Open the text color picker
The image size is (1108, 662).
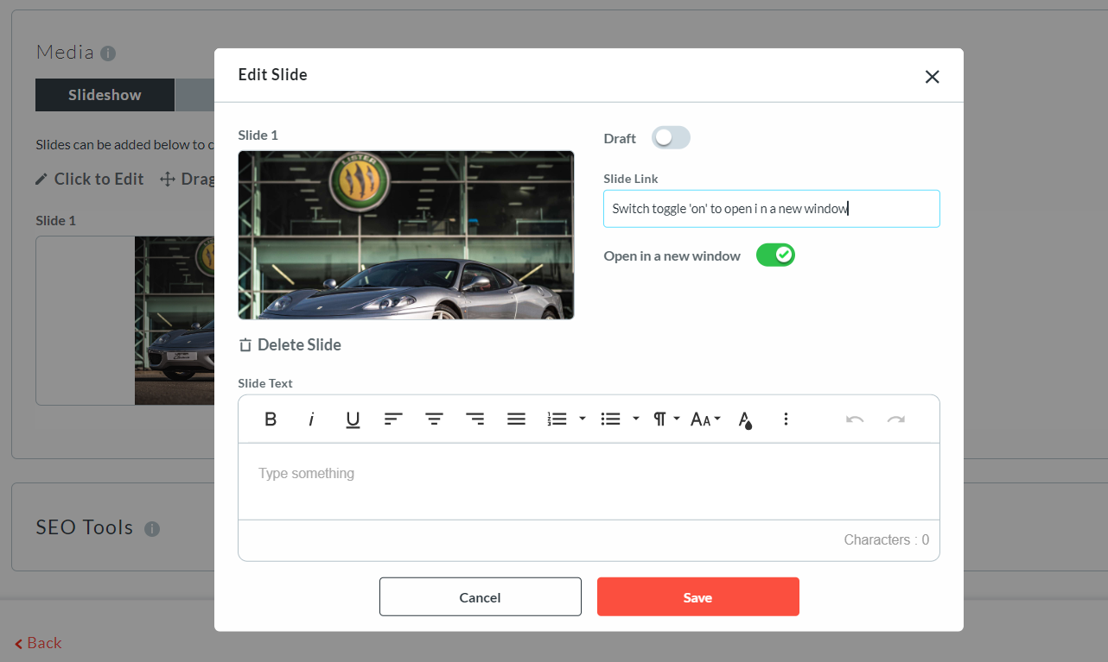(x=745, y=419)
